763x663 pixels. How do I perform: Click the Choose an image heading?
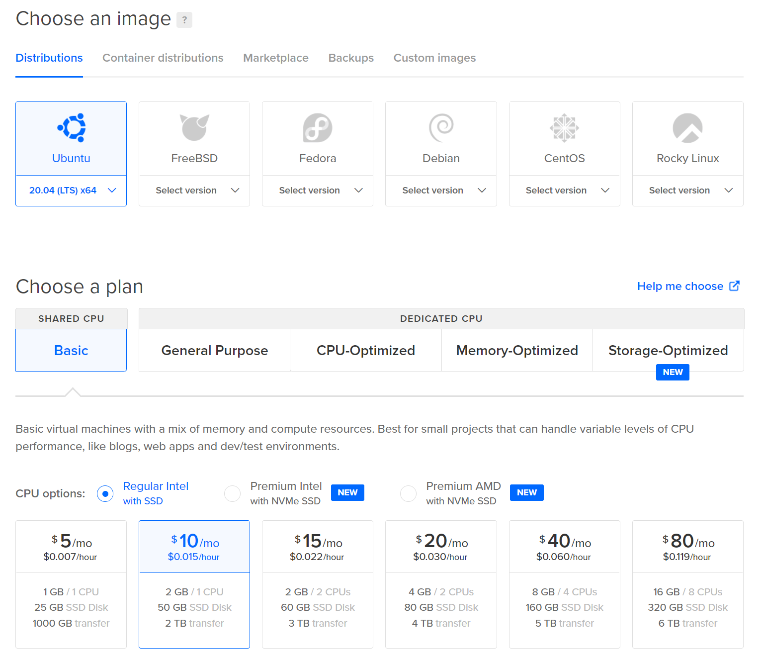click(x=93, y=19)
